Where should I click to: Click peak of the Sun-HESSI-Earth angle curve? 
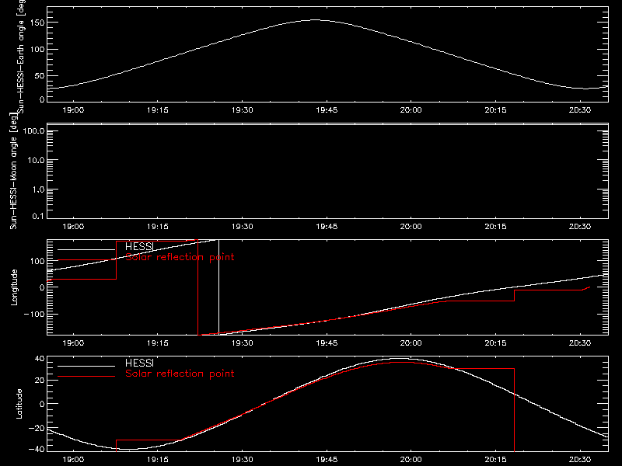[316, 20]
